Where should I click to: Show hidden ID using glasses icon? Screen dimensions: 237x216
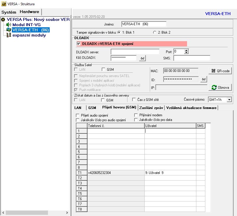[x=204, y=79]
